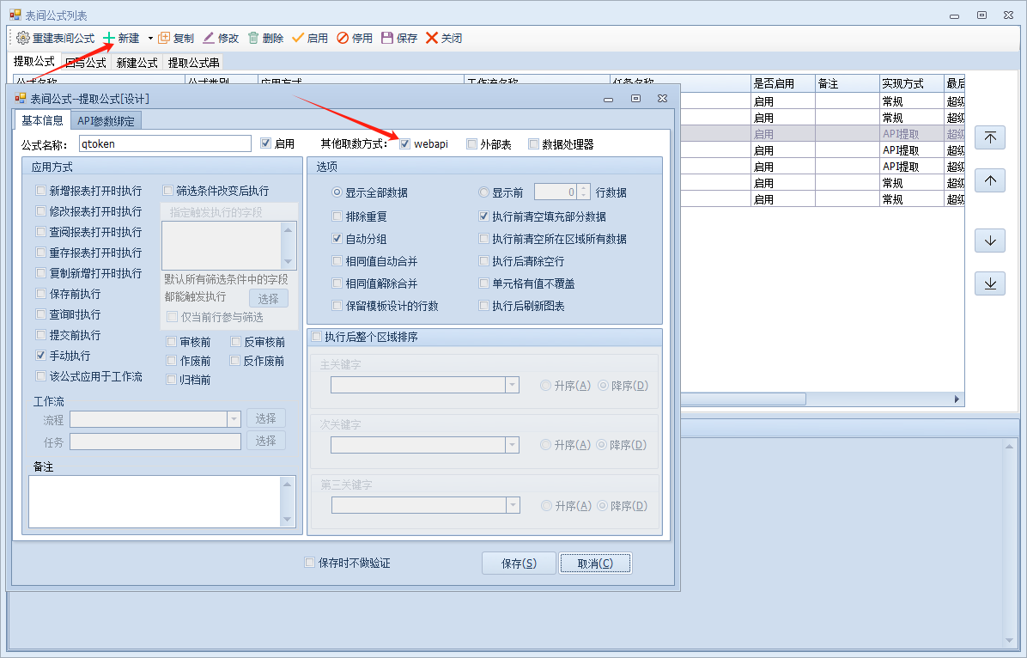The image size is (1027, 658).
Task: Click the 公式名称 input field
Action: [165, 144]
